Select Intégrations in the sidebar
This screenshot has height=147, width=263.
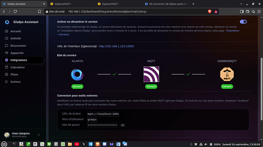(23, 60)
